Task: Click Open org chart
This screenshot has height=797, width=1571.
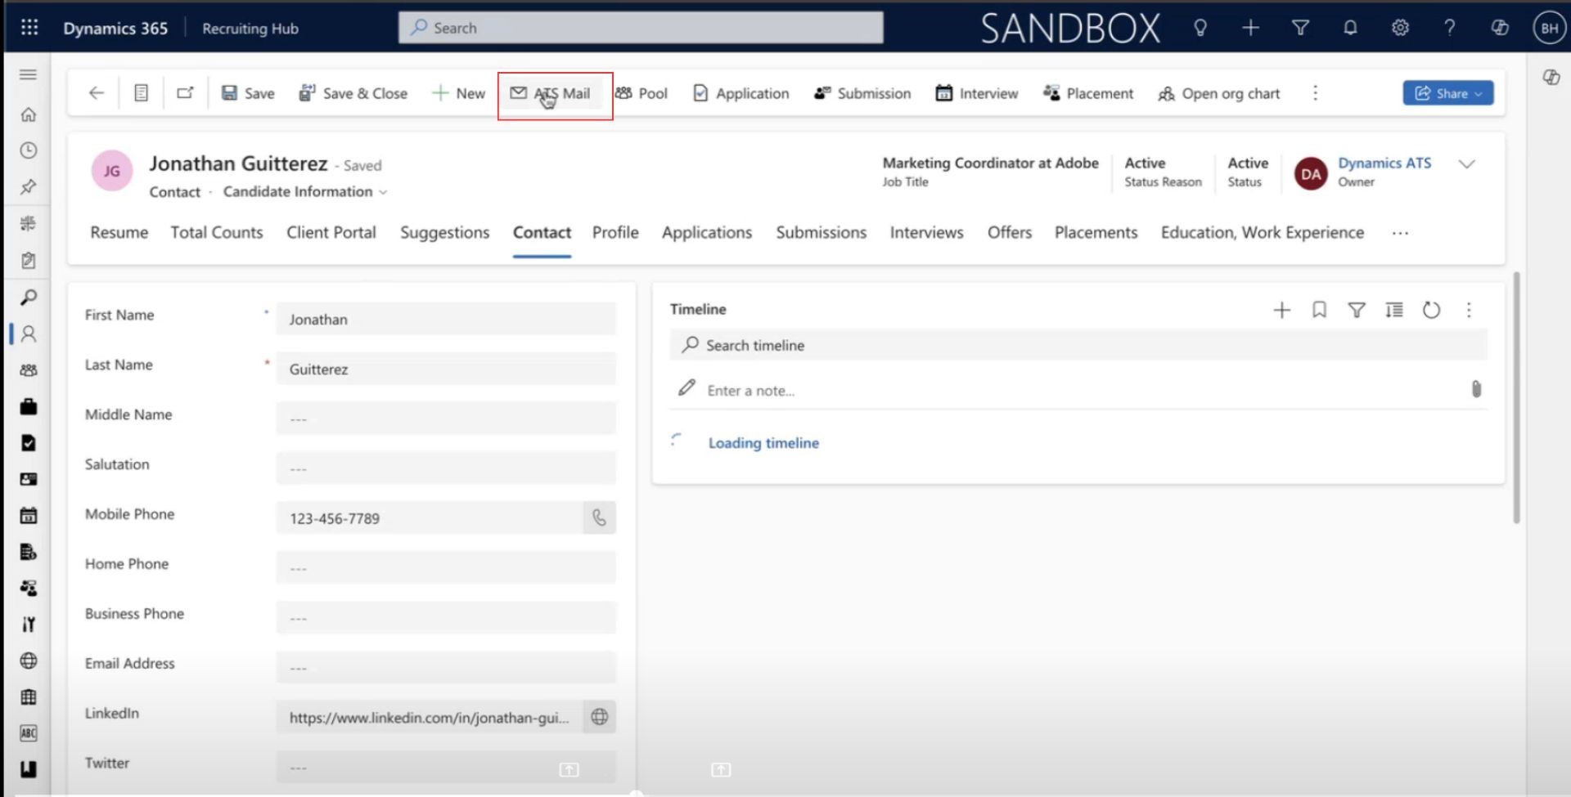Action: 1219,93
